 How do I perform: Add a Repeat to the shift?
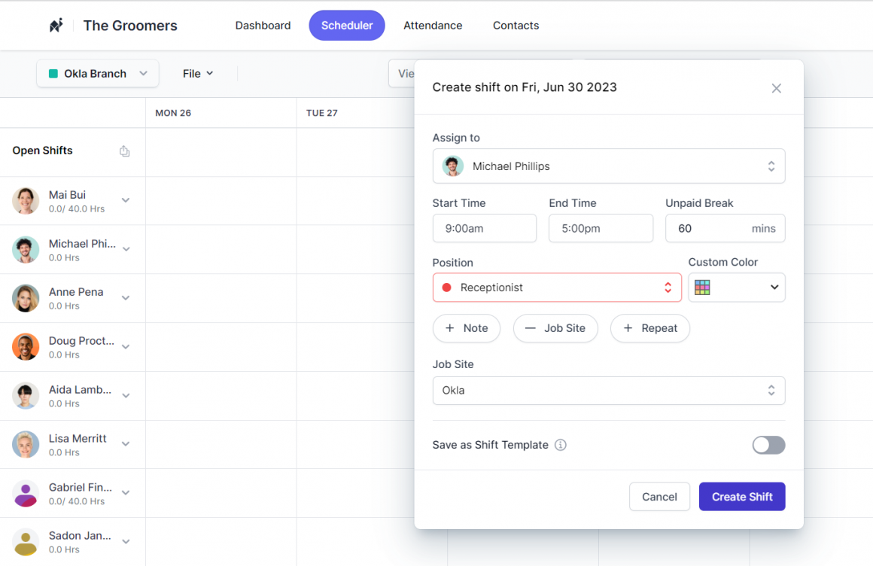[649, 328]
